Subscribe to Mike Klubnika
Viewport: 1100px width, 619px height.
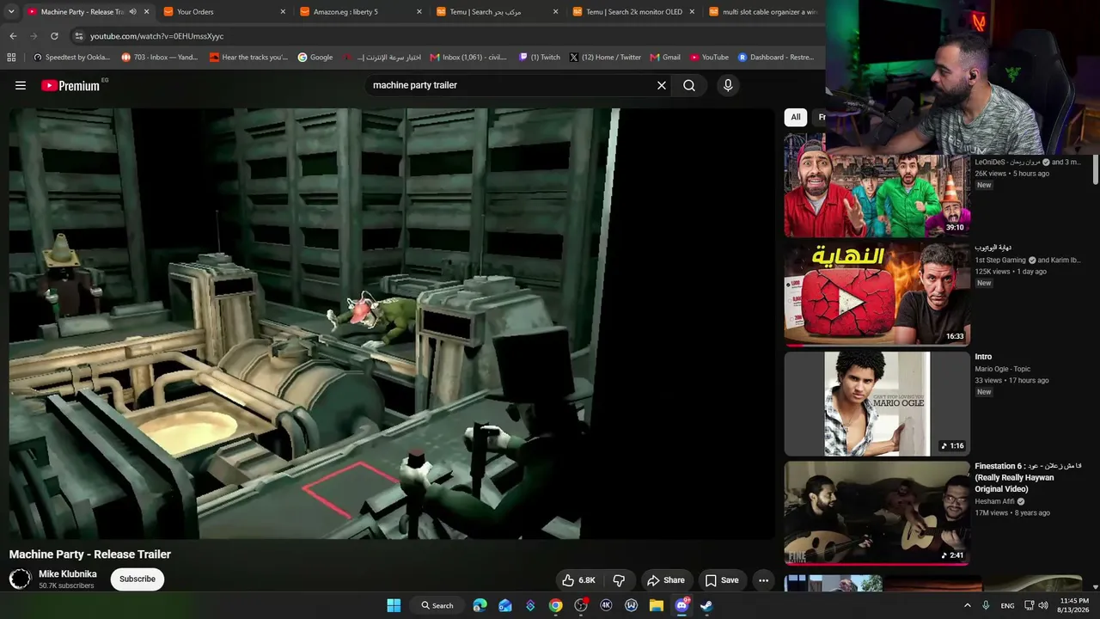(137, 579)
